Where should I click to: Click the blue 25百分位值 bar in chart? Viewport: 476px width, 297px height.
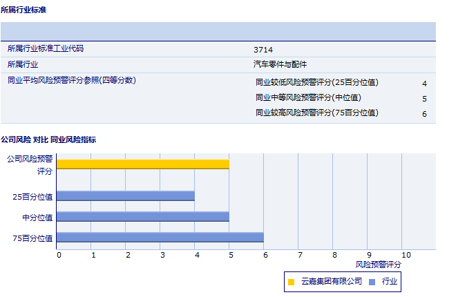click(125, 196)
